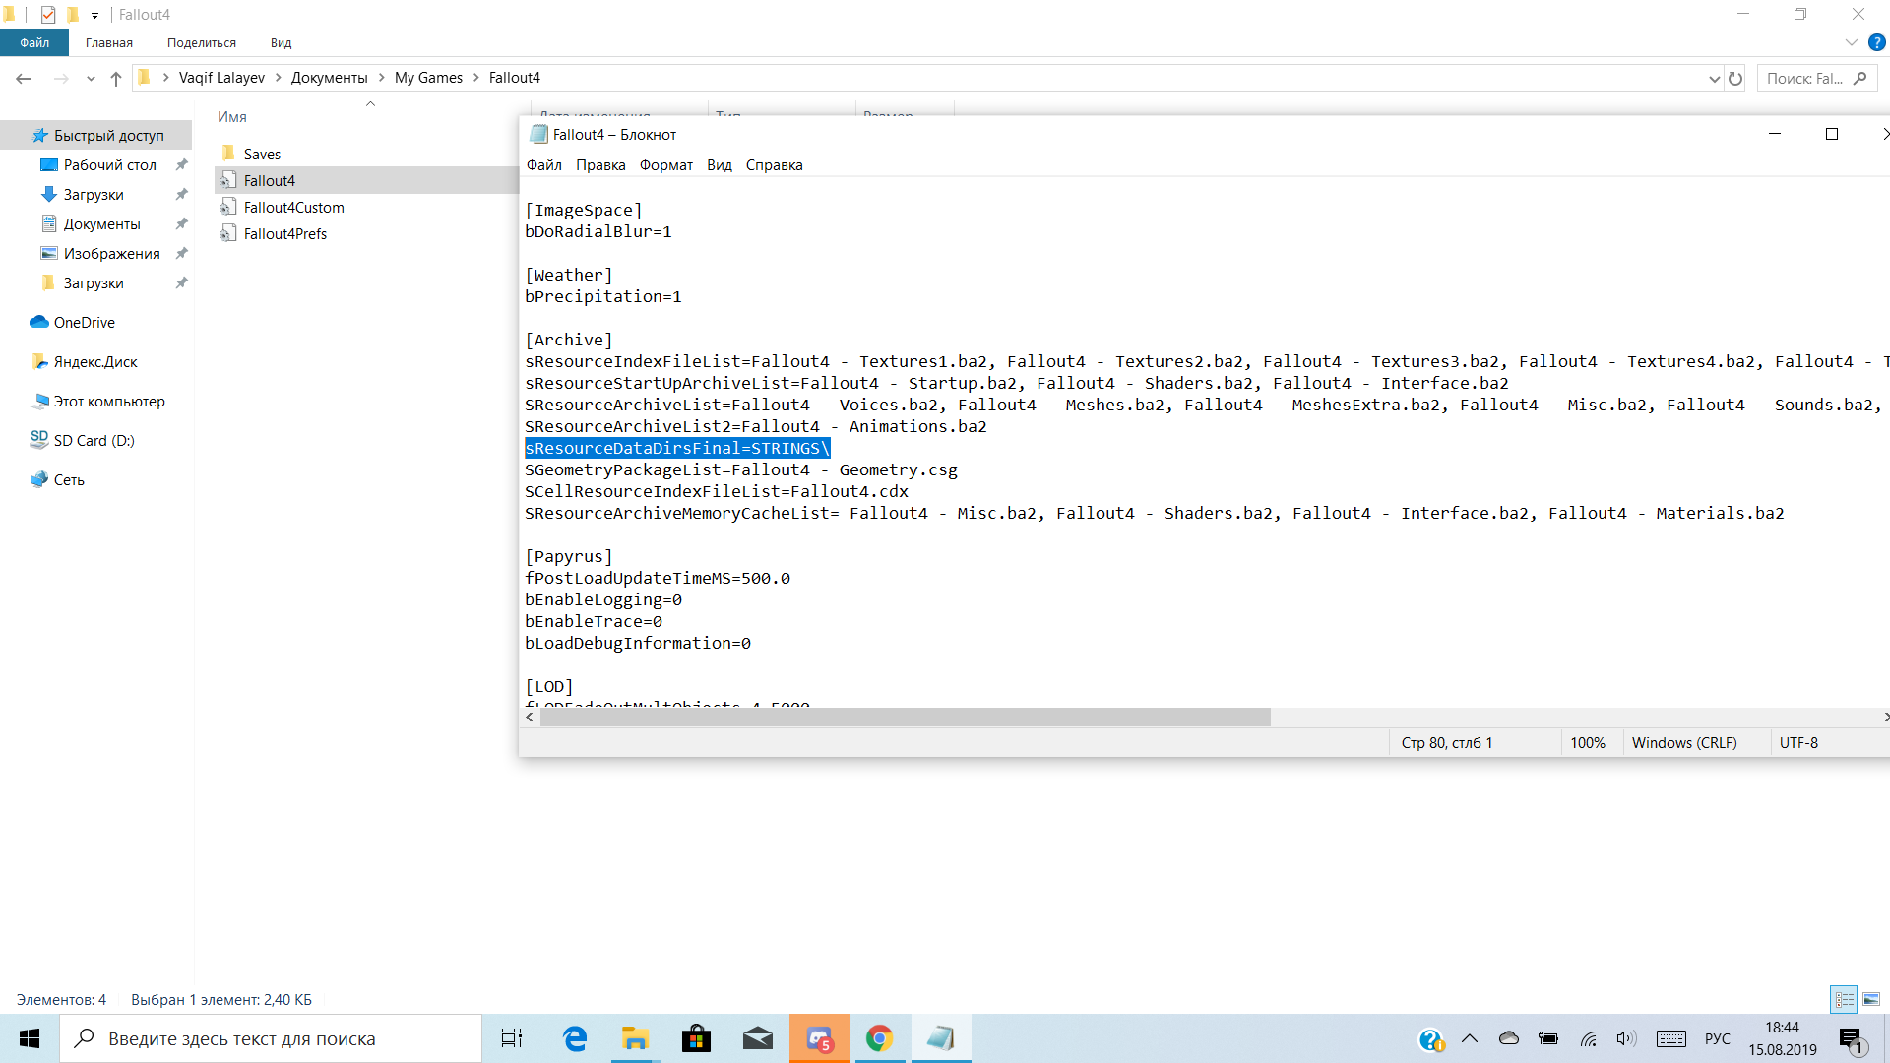Screen dimensions: 1890x1063
Task: Open the Fallout4Prefs file
Action: point(284,234)
